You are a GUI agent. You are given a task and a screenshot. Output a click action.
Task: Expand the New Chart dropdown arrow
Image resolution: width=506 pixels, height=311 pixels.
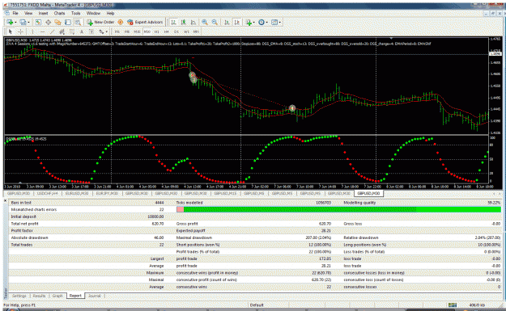[x=15, y=23]
